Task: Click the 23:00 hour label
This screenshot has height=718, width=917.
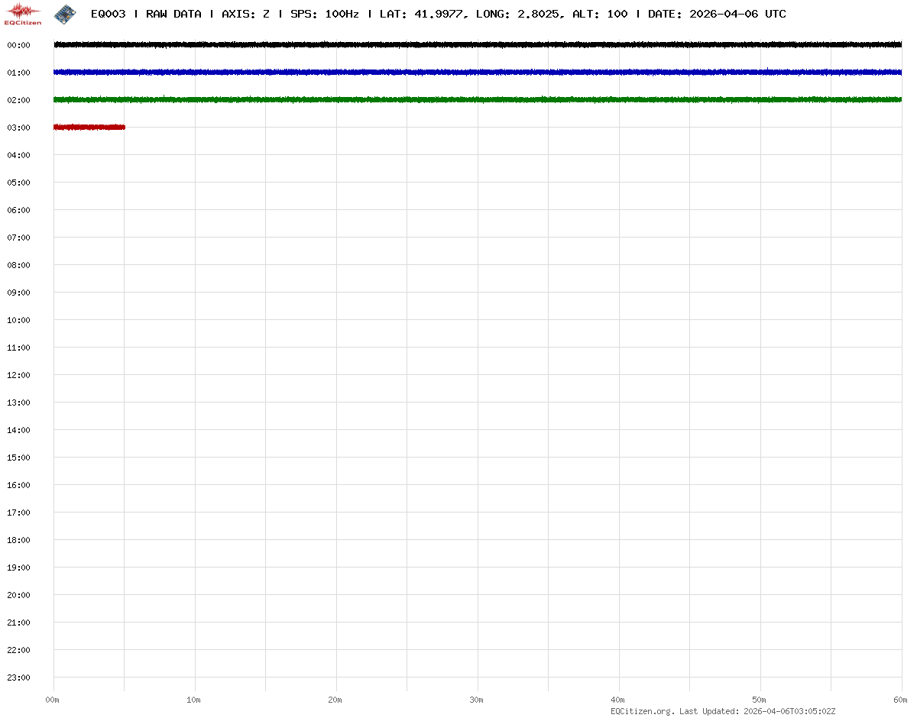Action: point(18,678)
